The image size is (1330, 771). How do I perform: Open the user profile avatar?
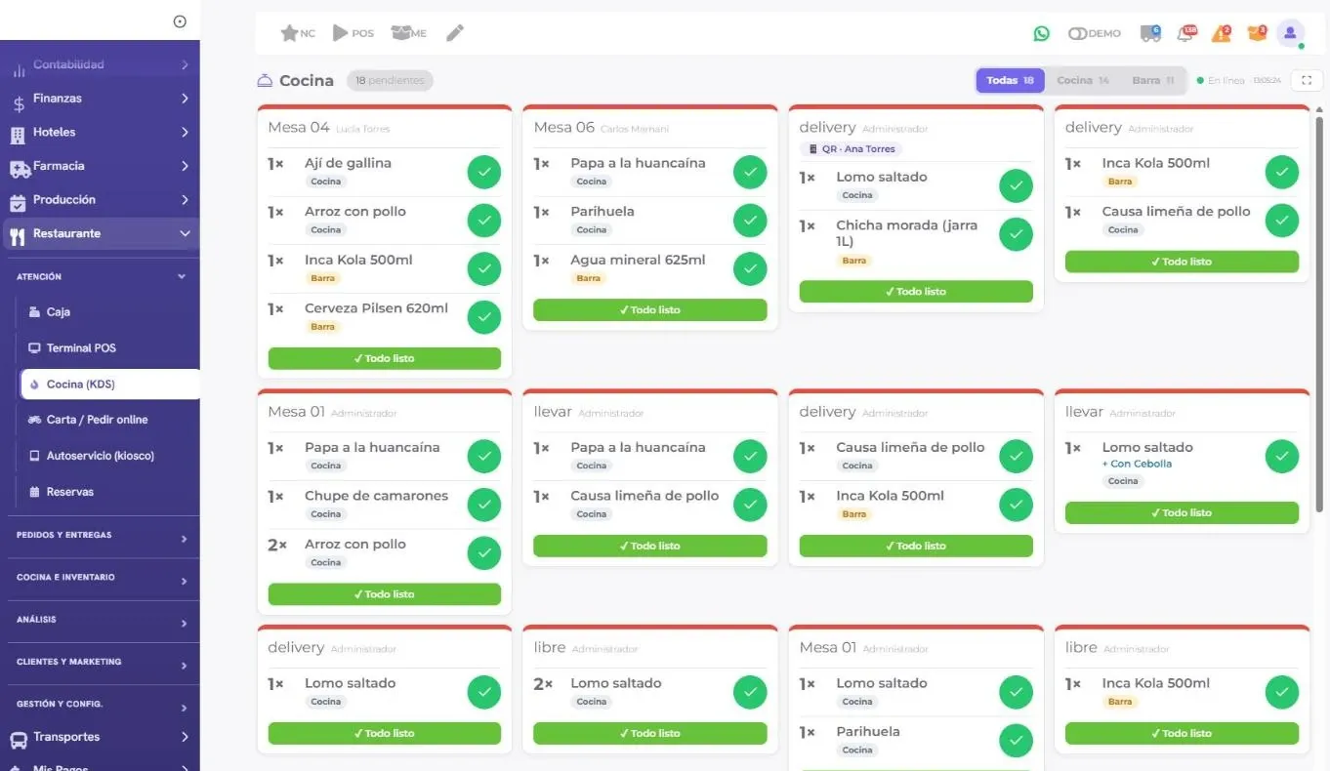[1290, 33]
